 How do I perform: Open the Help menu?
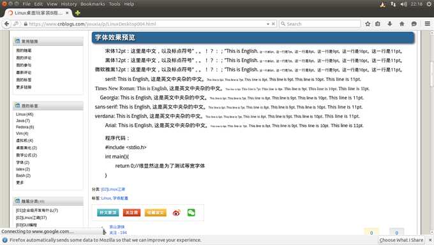click(129, 4)
